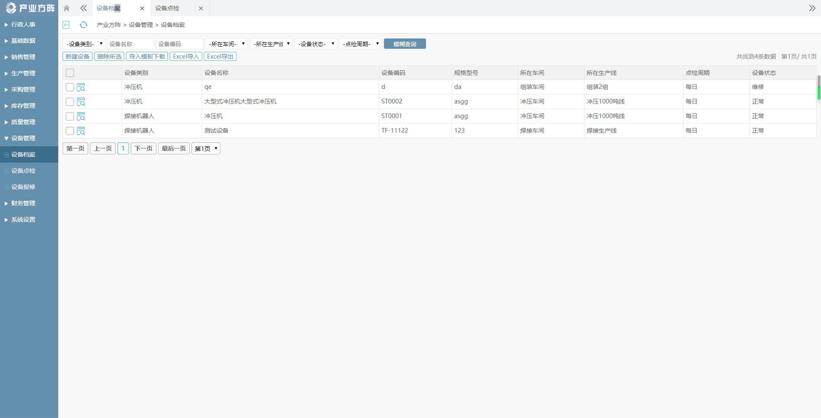Click the double-right arrow at the top right

(812, 8)
